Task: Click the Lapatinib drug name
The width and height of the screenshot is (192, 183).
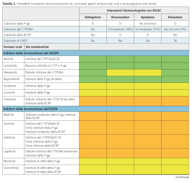Action: tap(10, 151)
